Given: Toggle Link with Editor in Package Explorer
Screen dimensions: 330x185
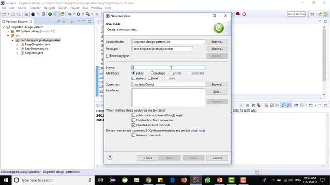Looking at the screenshot, I should pos(64,22).
